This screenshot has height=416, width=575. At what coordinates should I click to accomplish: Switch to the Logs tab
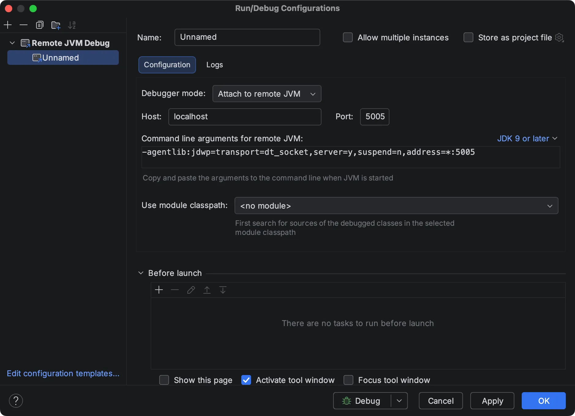coord(214,65)
